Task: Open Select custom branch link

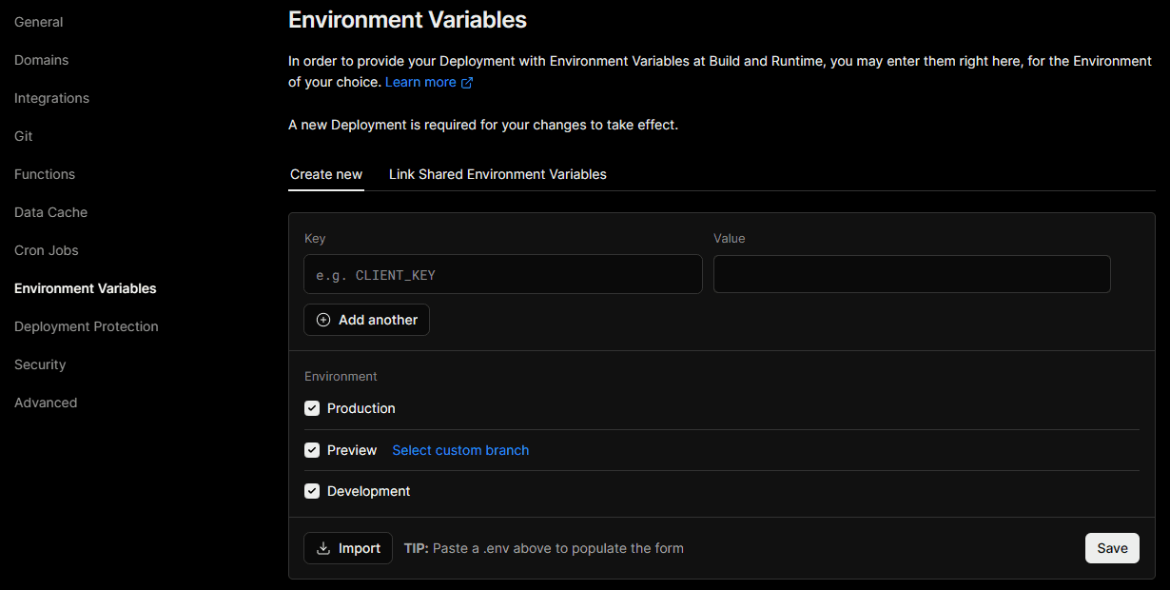Action: tap(460, 450)
